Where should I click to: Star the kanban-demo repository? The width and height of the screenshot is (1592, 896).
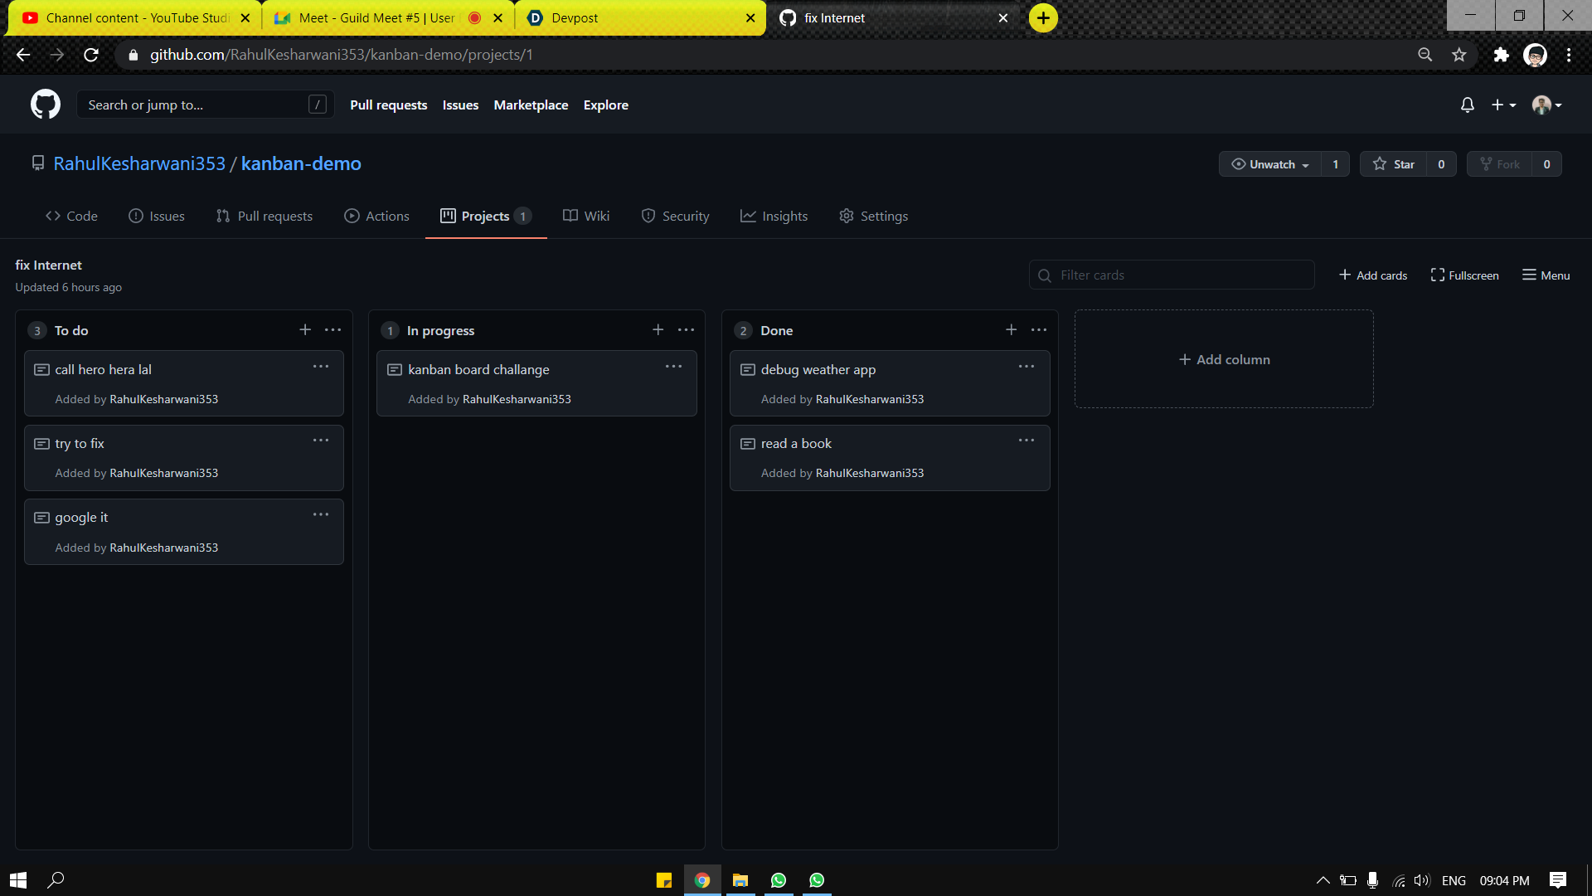[1394, 164]
